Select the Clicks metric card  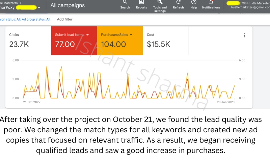click(x=27, y=40)
